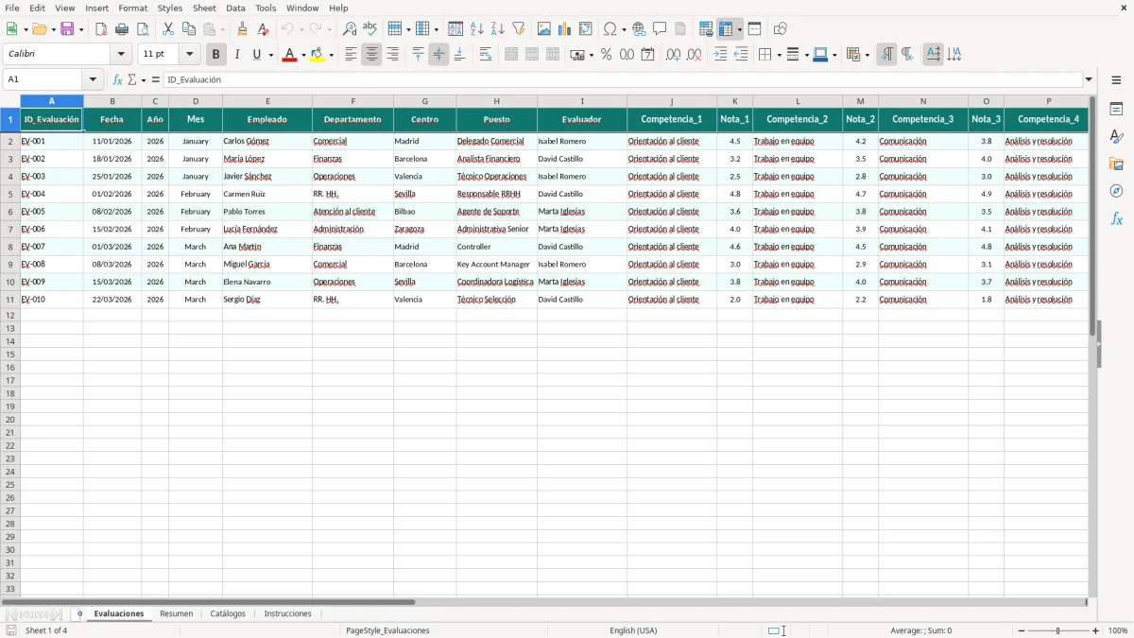Click the AutoFilter funnel icon
Image resolution: width=1134 pixels, height=638 pixels.
pos(519,29)
